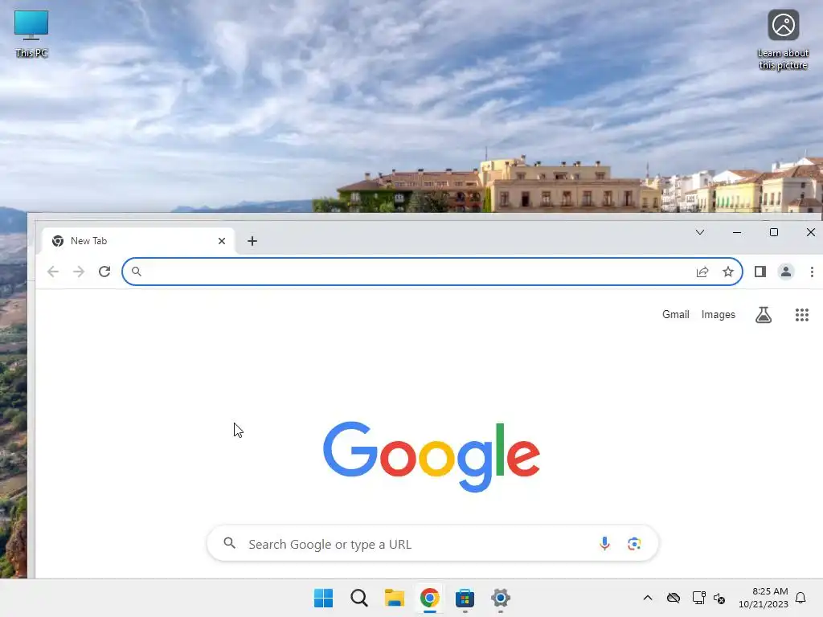Open This PC desktop icon
Viewport: 823px width, 617px height.
(31, 34)
